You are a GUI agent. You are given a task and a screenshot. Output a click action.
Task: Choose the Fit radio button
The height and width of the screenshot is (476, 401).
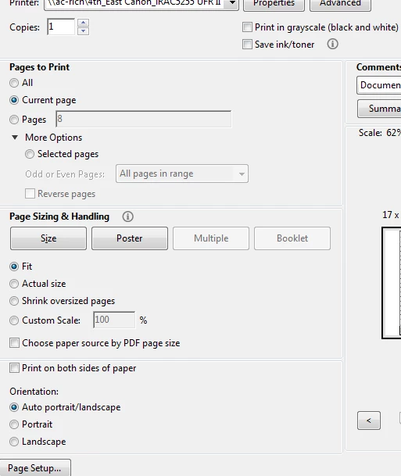[14, 267]
